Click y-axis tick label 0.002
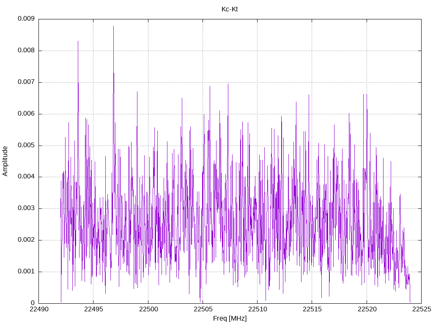The height and width of the screenshot is (324, 433). click(x=26, y=240)
